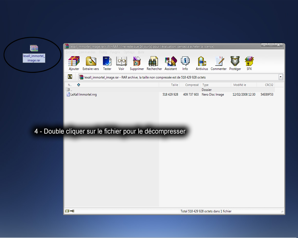
Task: Create SFX self-extracting archive
Action: pos(249,63)
